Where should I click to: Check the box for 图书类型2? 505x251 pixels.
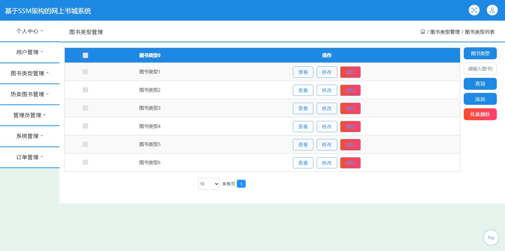coord(85,90)
